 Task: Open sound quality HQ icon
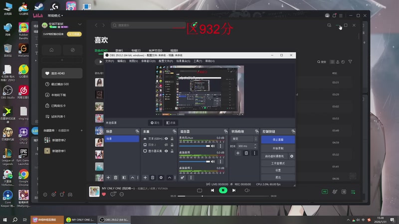pos(325,192)
